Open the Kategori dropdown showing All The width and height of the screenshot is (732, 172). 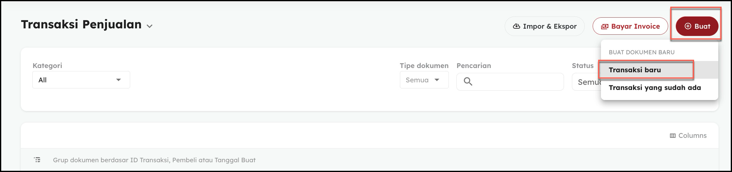pyautogui.click(x=81, y=80)
